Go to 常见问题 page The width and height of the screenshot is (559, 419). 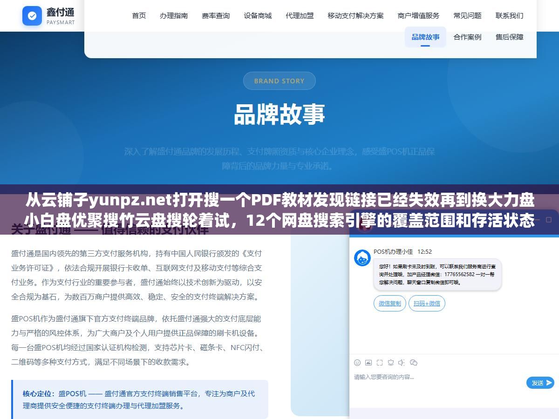pyautogui.click(x=467, y=15)
